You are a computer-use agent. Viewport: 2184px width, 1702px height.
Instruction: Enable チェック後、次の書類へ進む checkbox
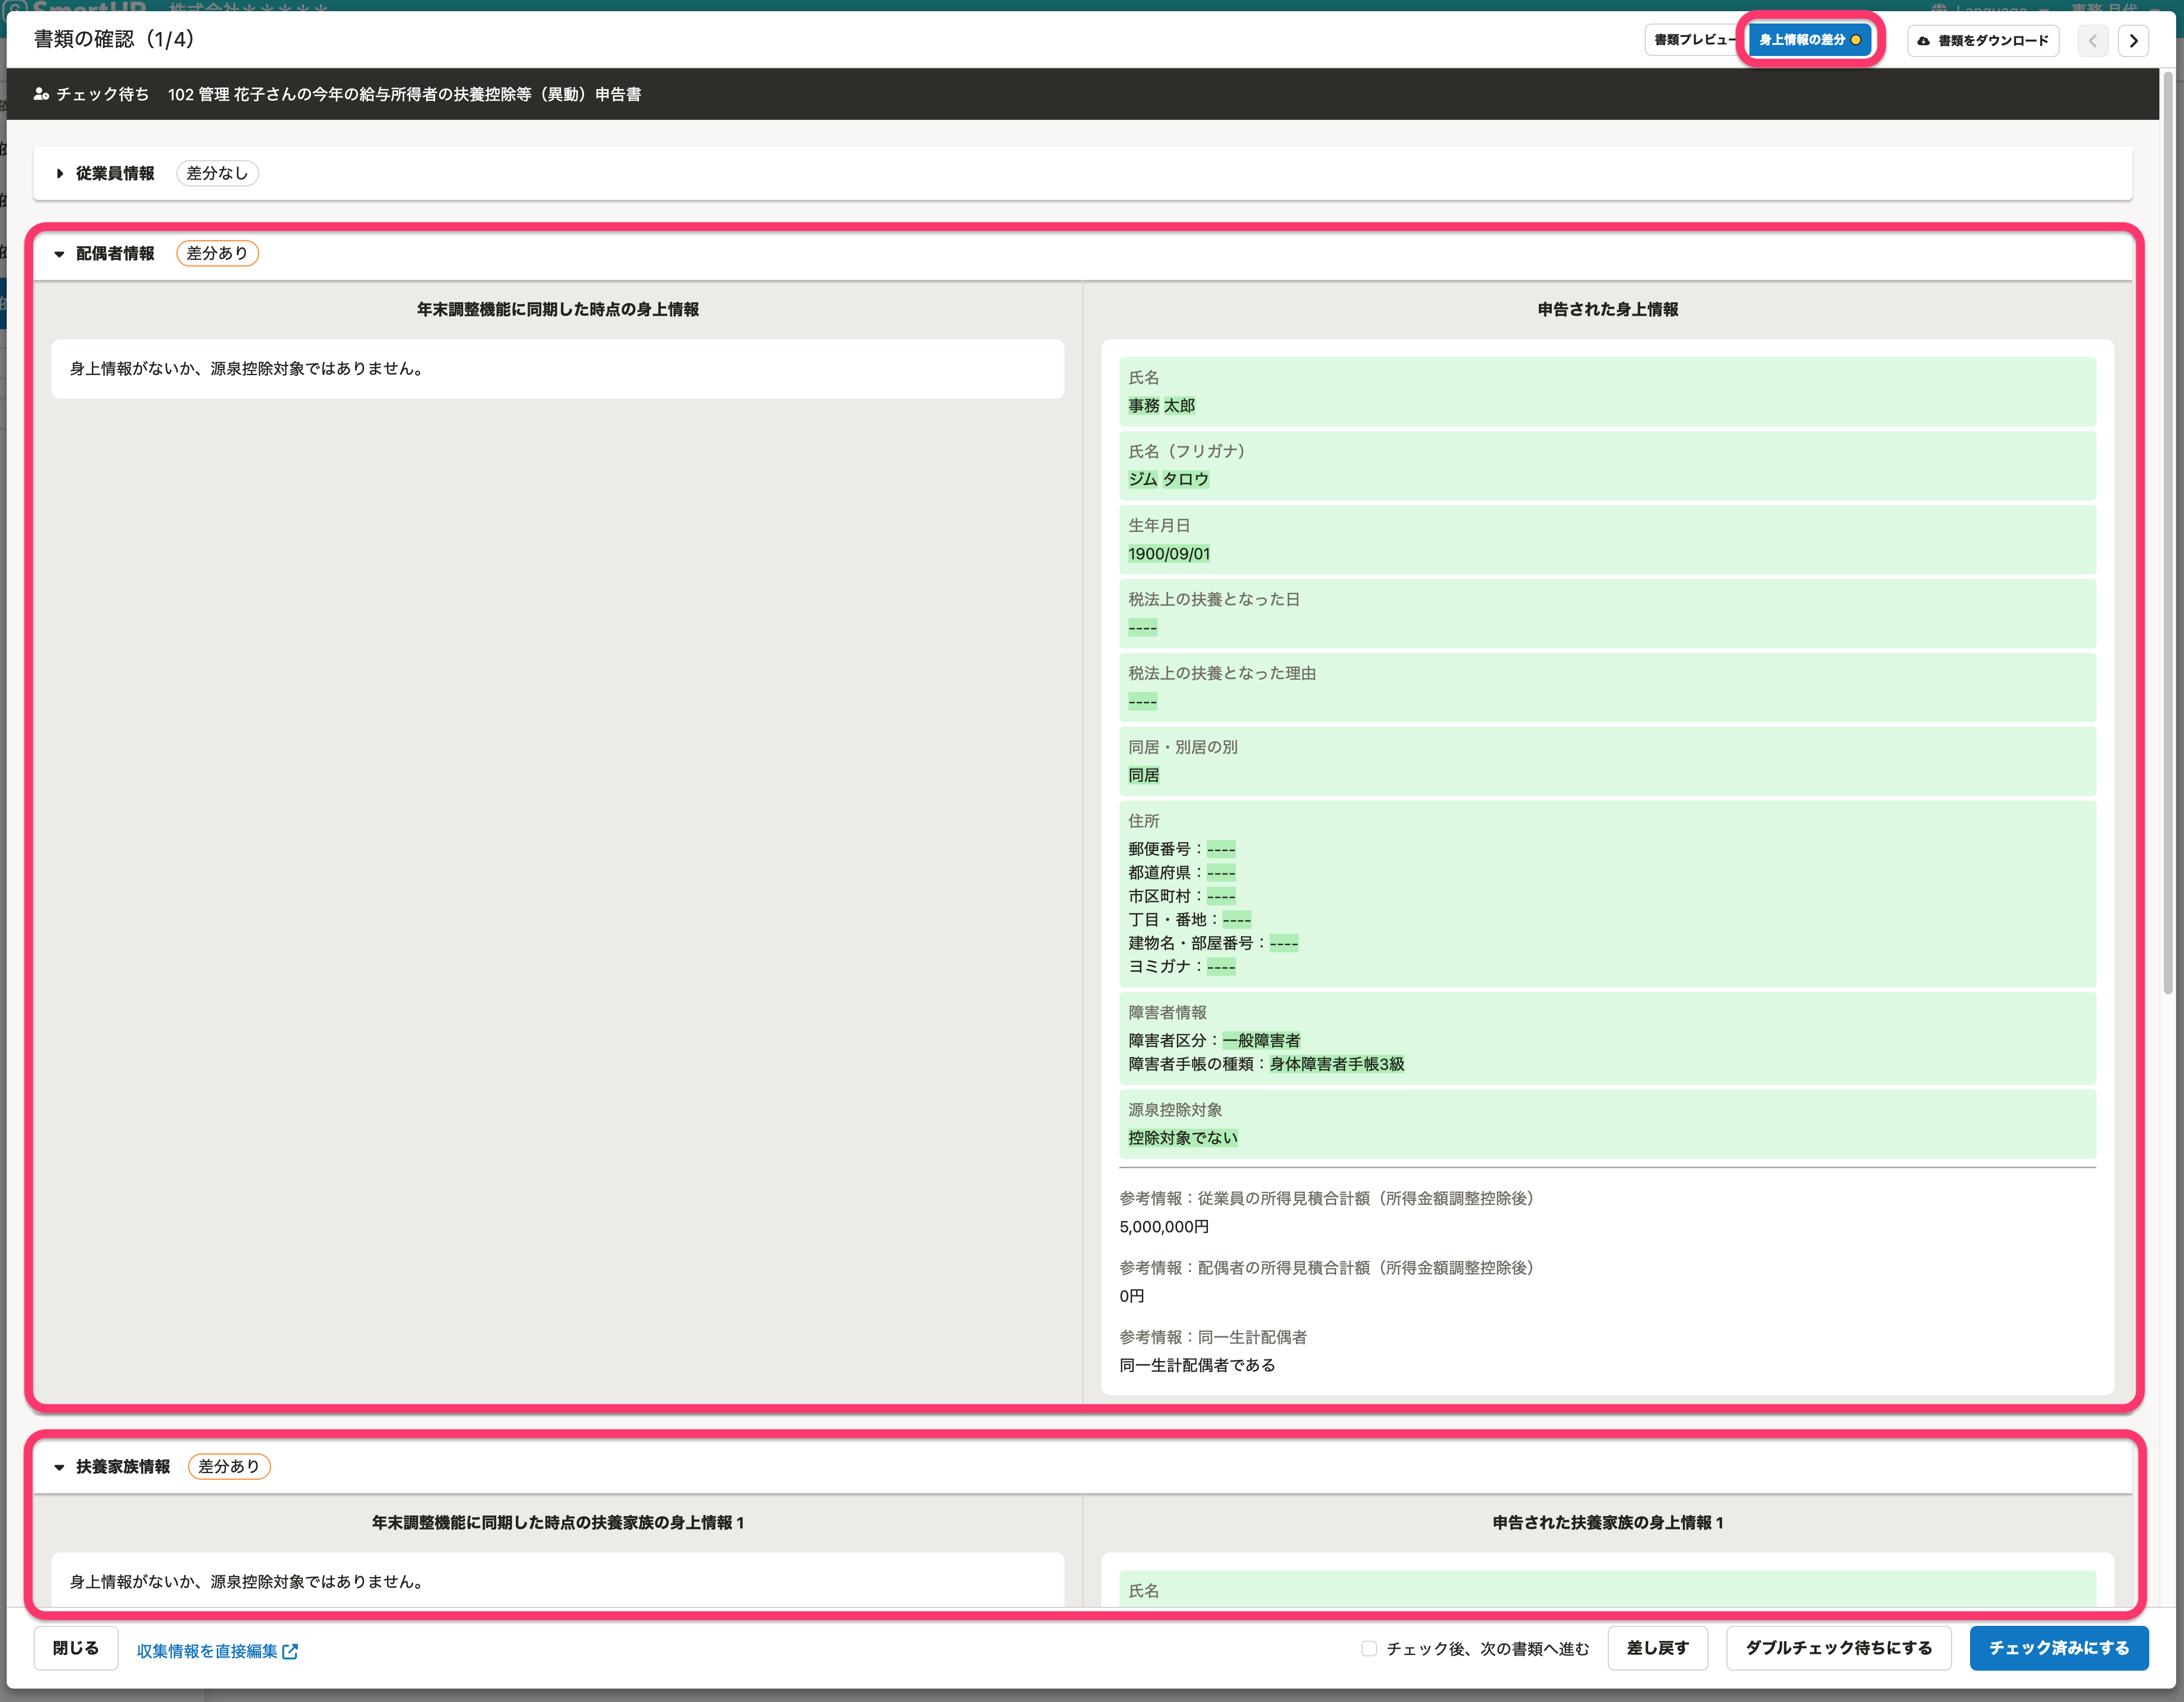tap(1369, 1648)
